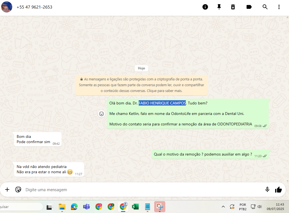Change keyboard language POR PTB2
The height and width of the screenshot is (213, 289).
tap(243, 207)
